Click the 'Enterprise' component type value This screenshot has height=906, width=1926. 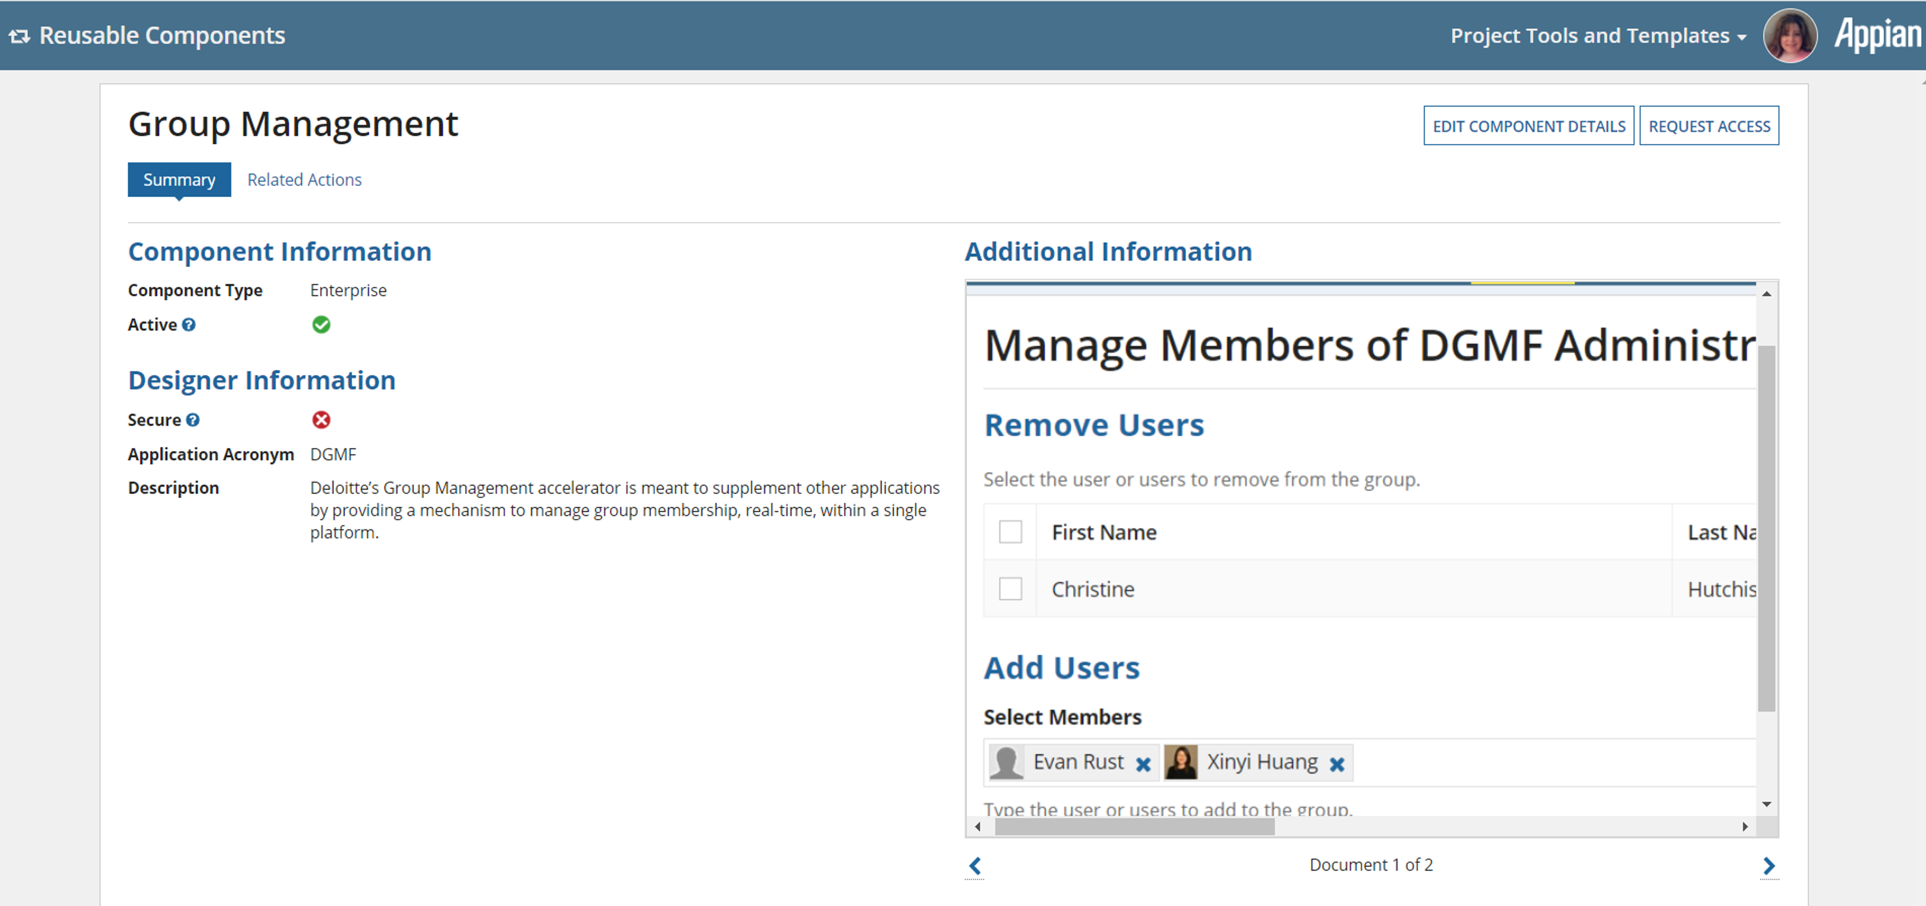(349, 290)
